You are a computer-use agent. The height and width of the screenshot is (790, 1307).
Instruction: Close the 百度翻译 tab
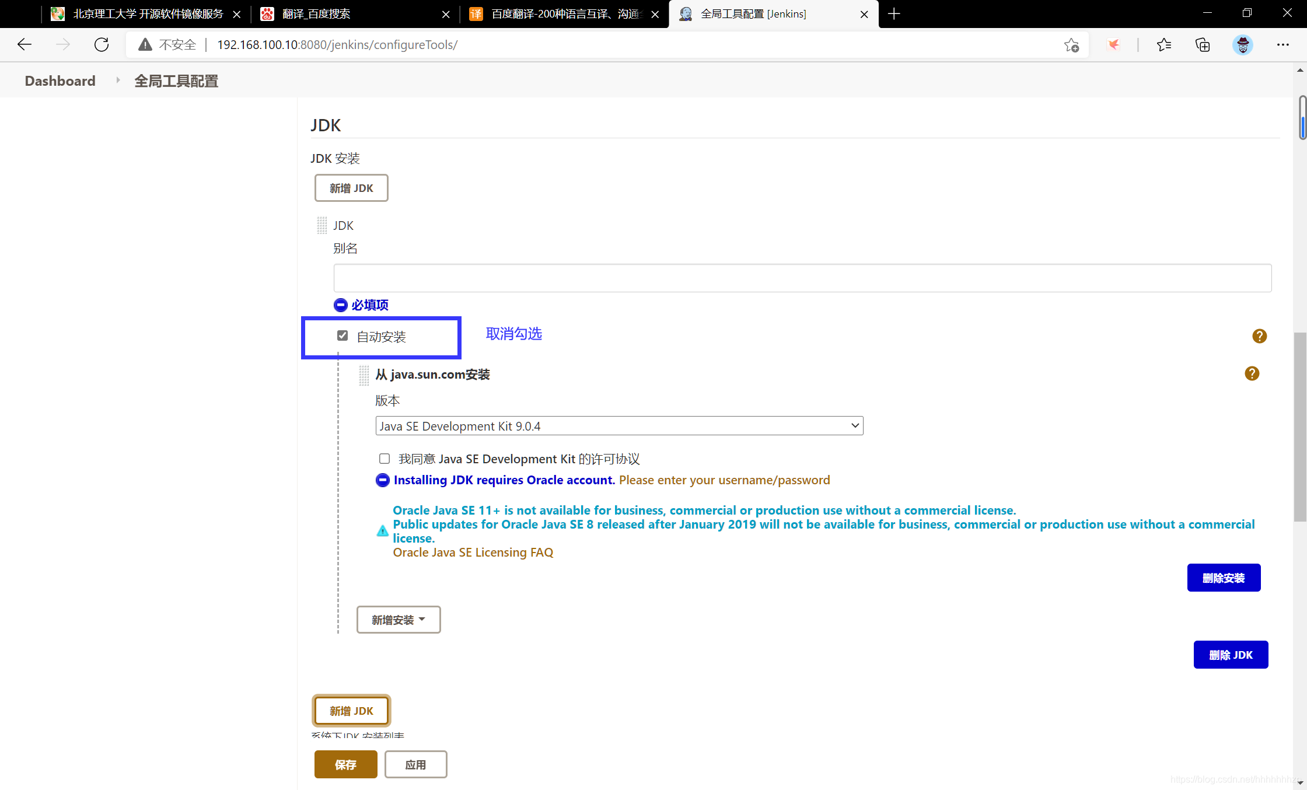[x=655, y=14]
